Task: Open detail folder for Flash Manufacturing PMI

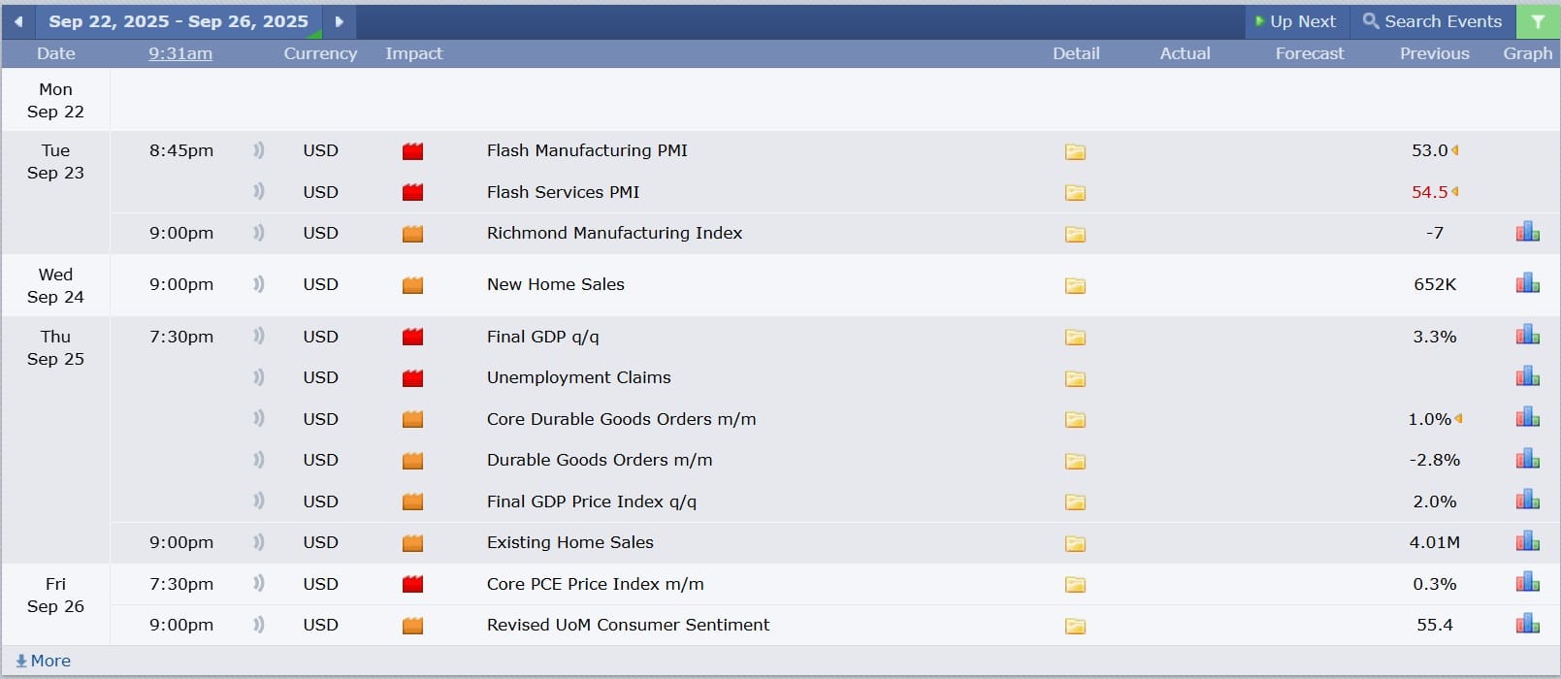Action: point(1075,151)
